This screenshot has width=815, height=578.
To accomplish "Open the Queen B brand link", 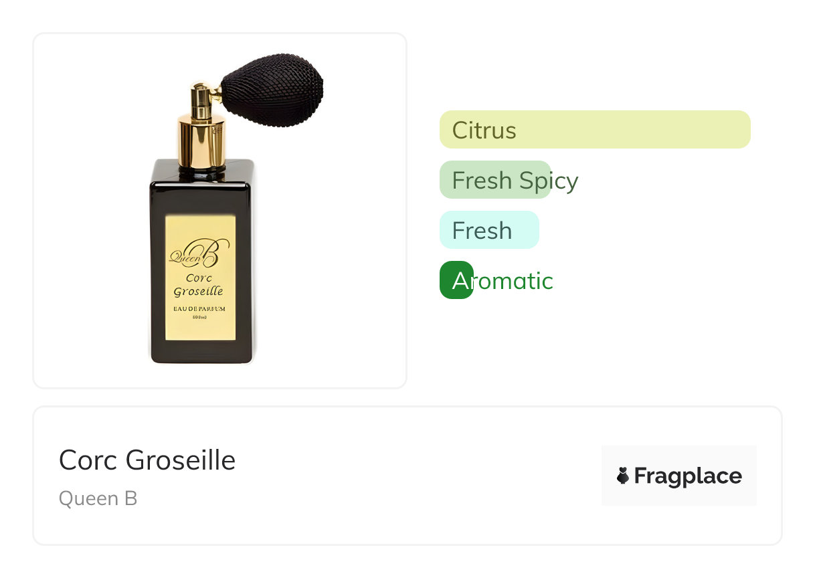I will pos(98,498).
